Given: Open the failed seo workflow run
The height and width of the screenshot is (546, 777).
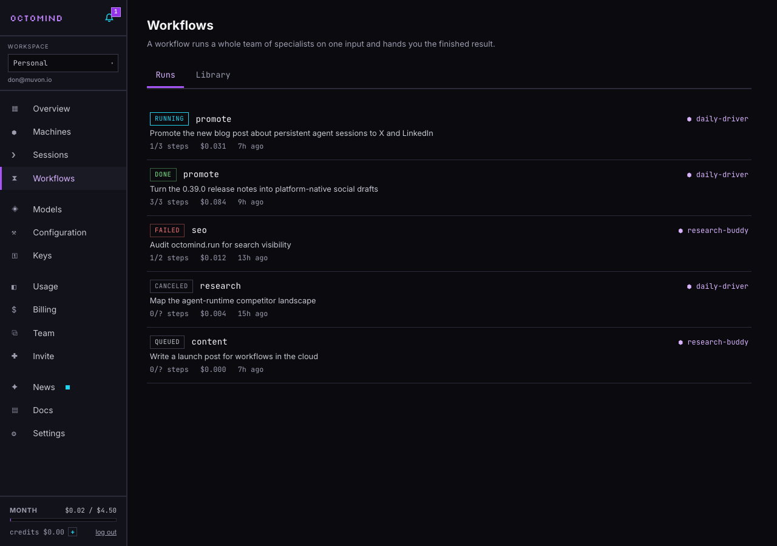Looking at the screenshot, I should 449,244.
